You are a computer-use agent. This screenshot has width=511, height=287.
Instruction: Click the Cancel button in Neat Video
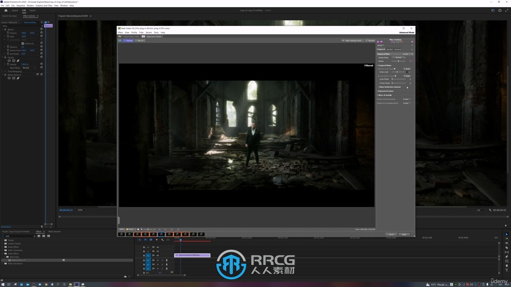click(391, 234)
